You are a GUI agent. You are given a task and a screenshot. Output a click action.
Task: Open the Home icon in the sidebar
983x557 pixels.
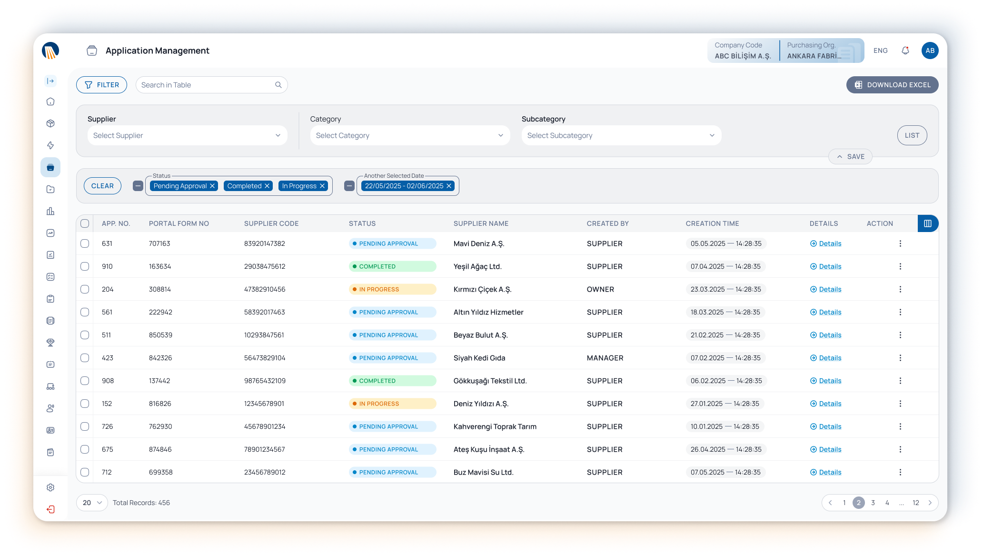[50, 101]
